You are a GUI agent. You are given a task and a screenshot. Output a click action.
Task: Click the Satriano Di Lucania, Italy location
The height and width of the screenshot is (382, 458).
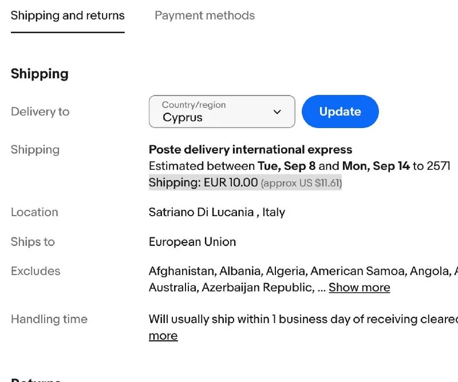click(217, 212)
